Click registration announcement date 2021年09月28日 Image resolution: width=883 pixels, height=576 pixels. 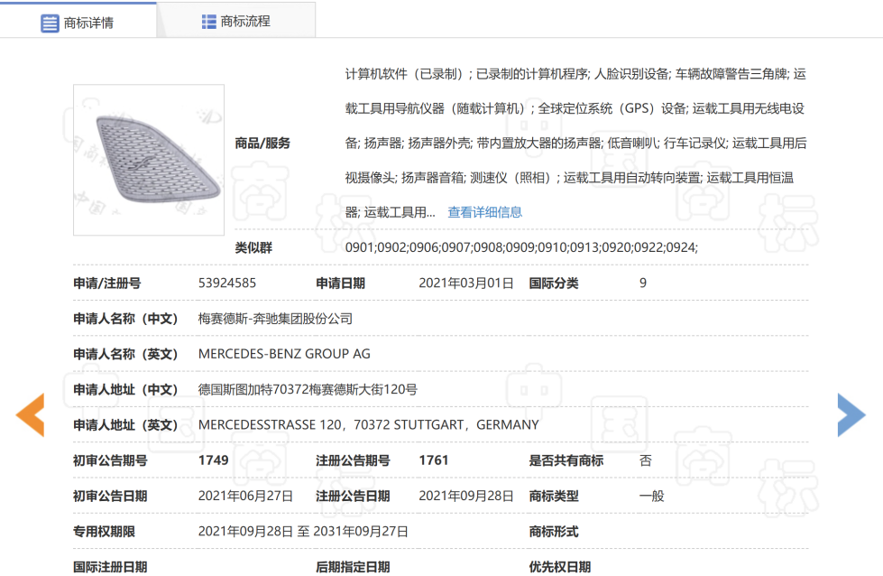coord(466,496)
